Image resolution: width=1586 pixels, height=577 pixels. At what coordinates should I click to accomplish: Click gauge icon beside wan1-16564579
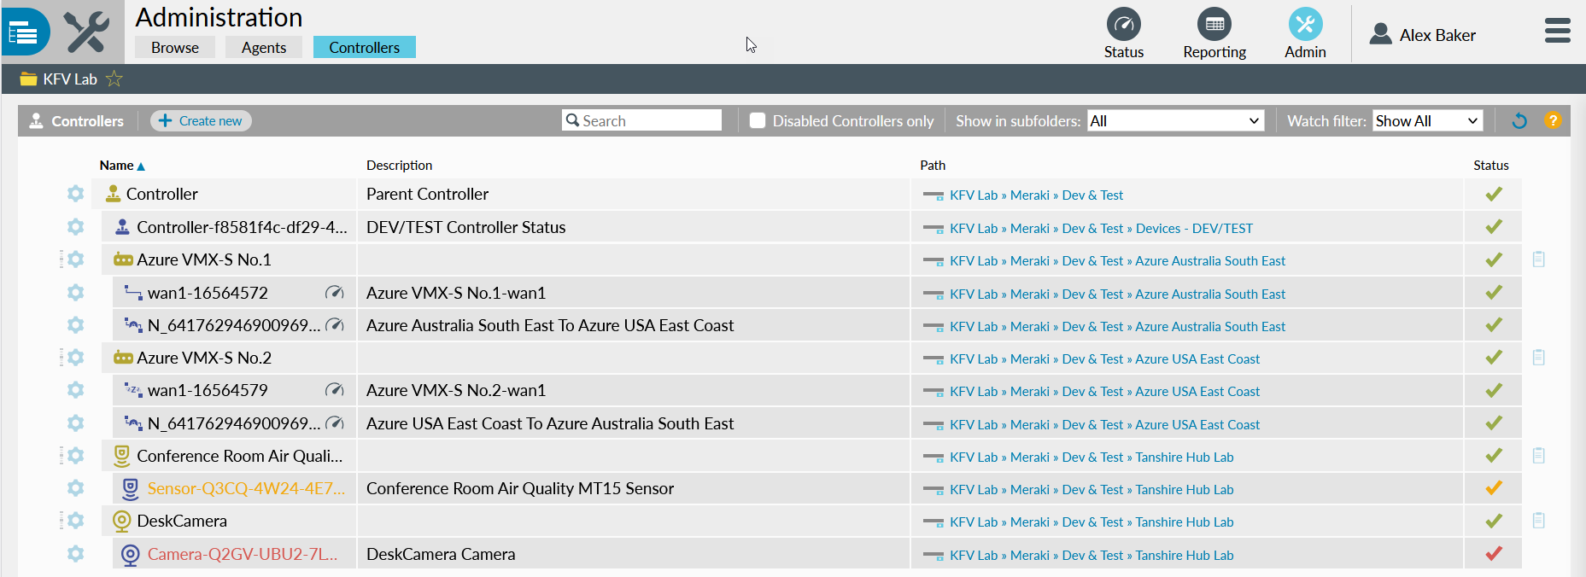click(x=335, y=390)
